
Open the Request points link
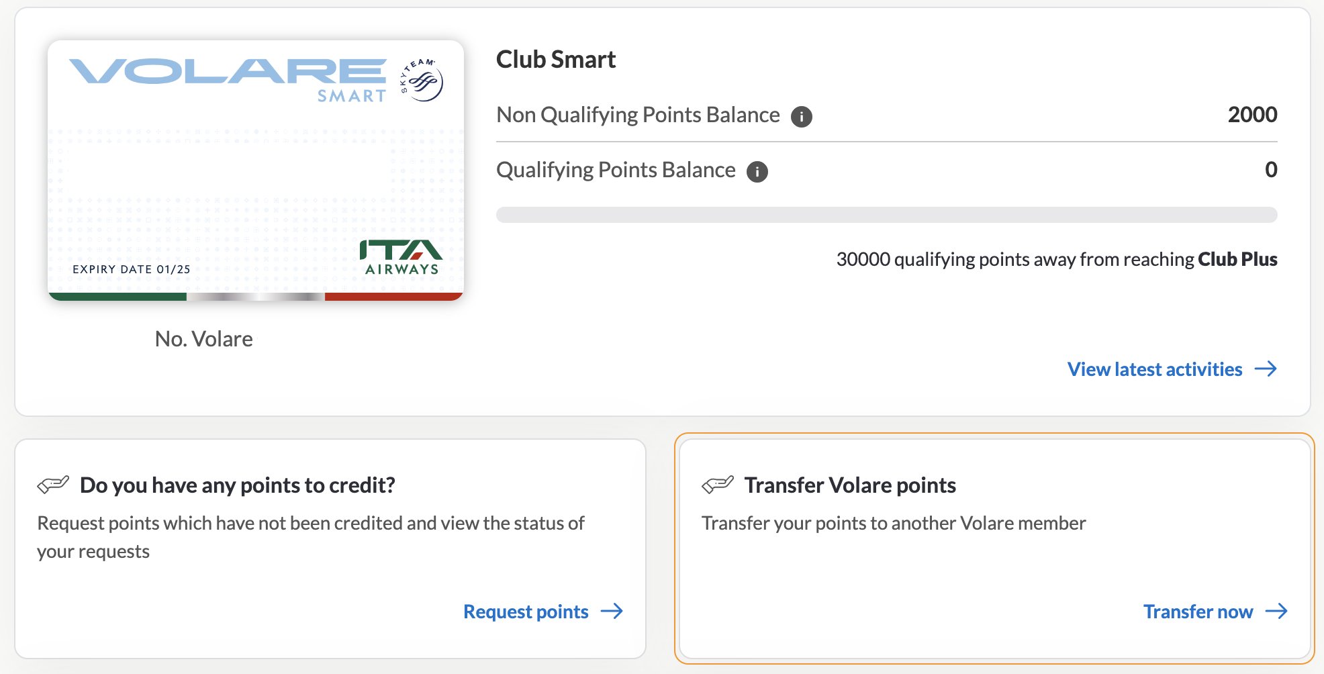[543, 612]
